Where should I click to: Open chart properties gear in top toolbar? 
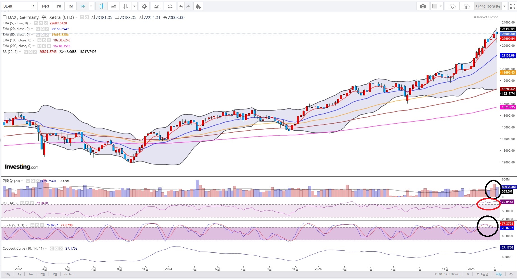144,6
